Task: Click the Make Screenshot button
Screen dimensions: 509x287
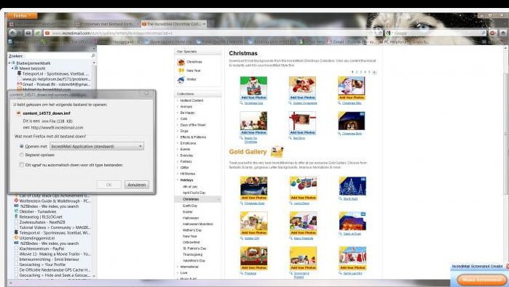Action: click(481, 279)
